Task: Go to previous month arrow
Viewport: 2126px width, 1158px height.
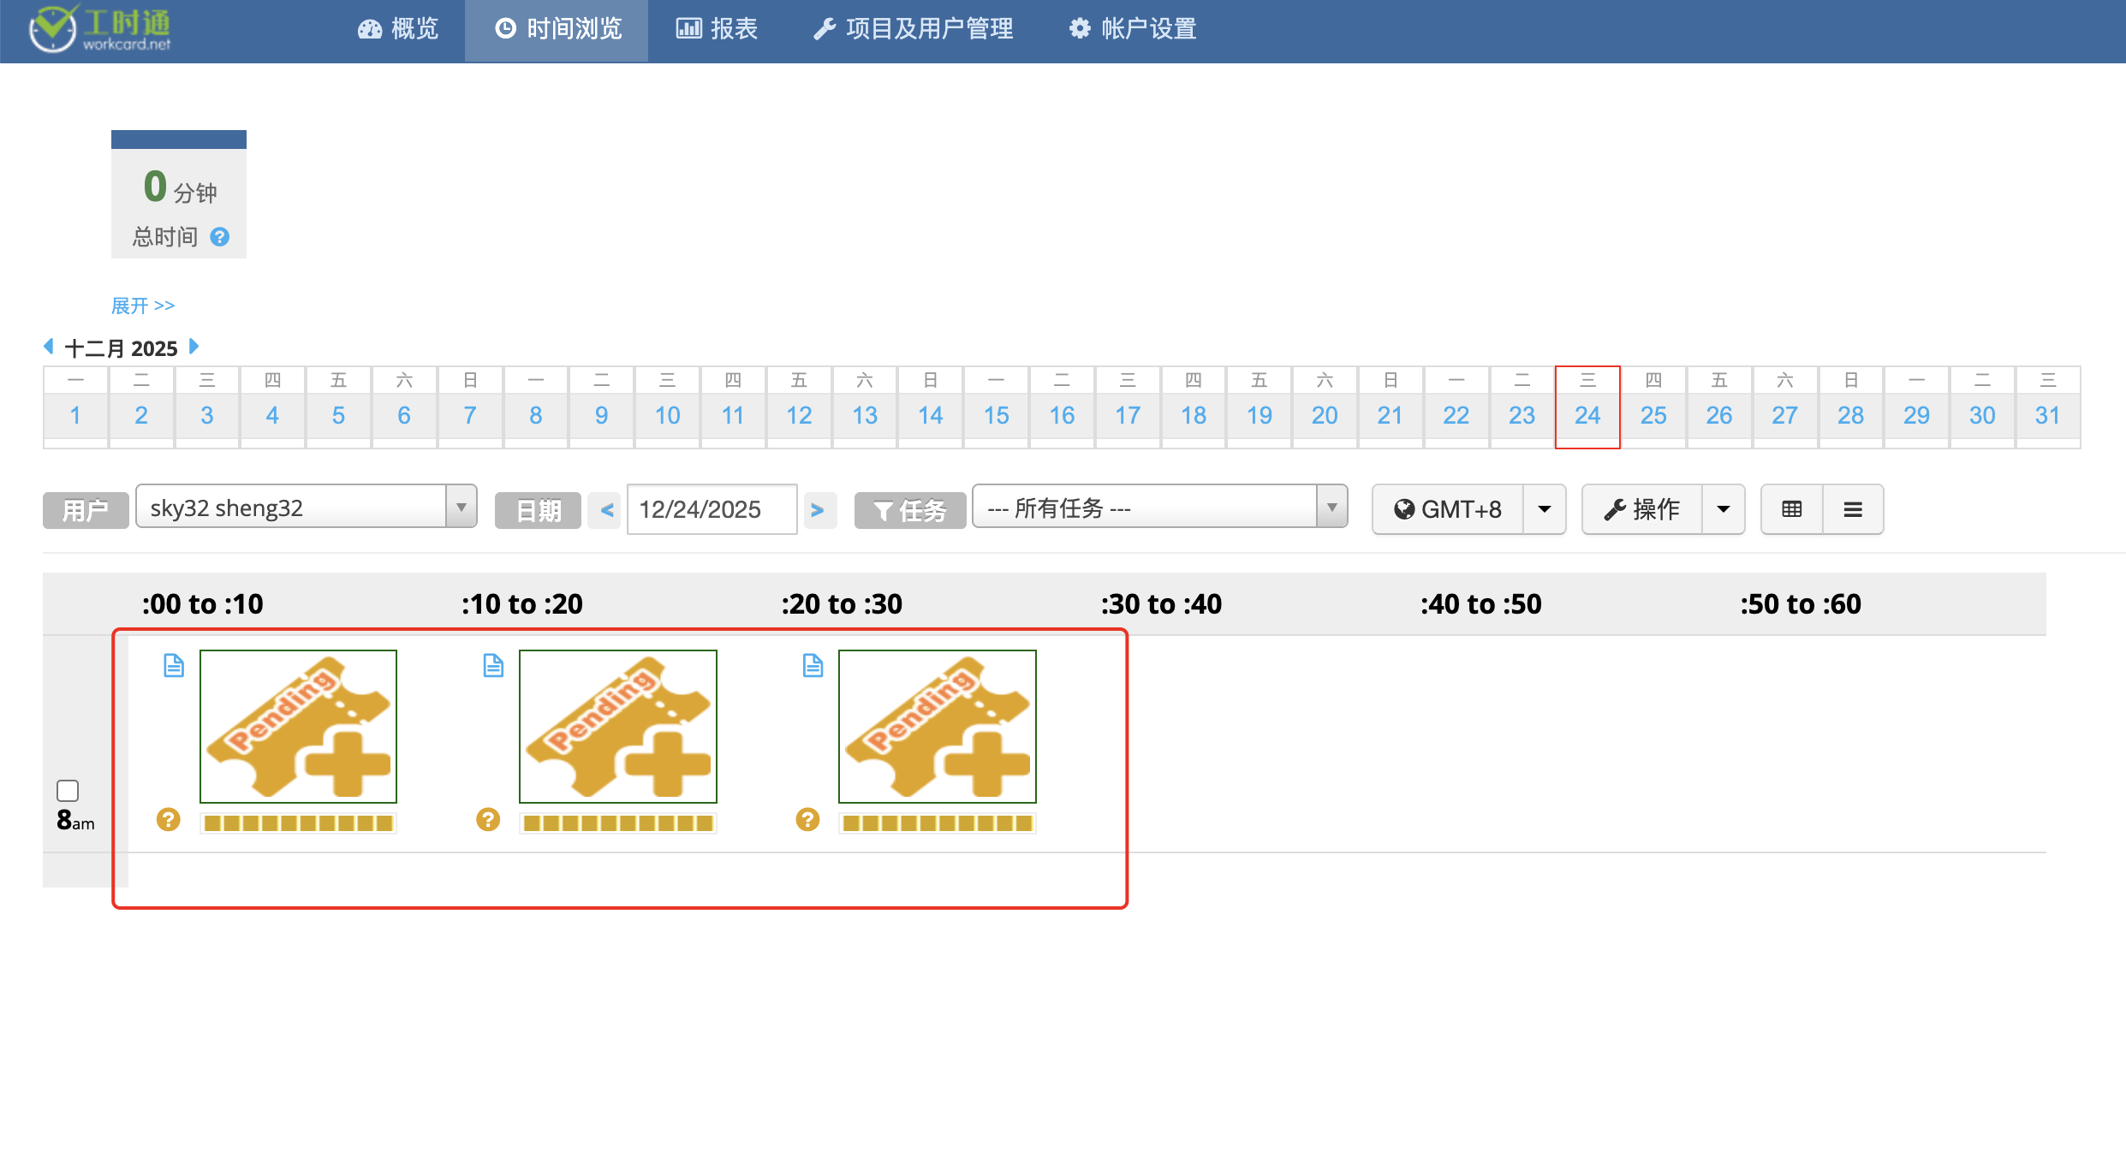Action: click(49, 346)
